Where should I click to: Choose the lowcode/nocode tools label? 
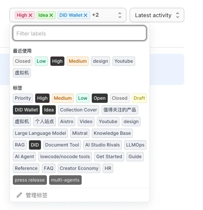pos(65,157)
